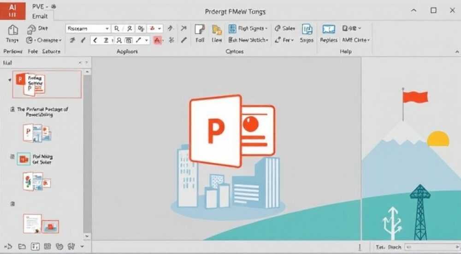Click the fifth icon in bottom-left toolbar
The width and height of the screenshot is (461, 254).
coord(59,246)
